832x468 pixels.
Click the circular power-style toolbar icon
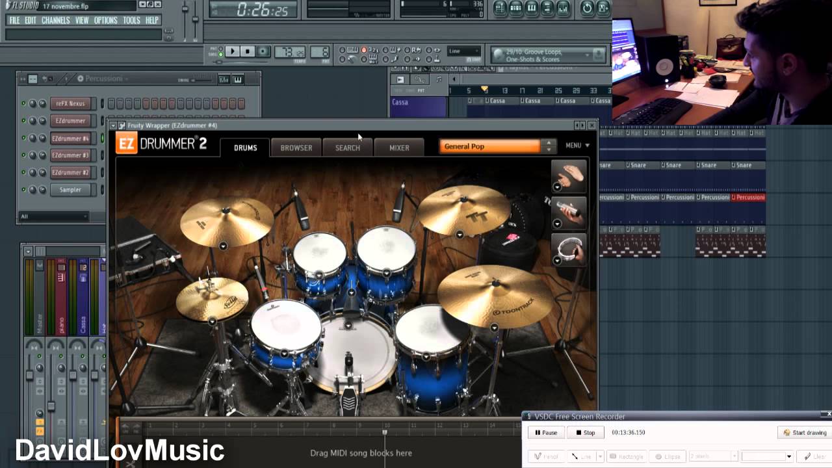pos(587,8)
